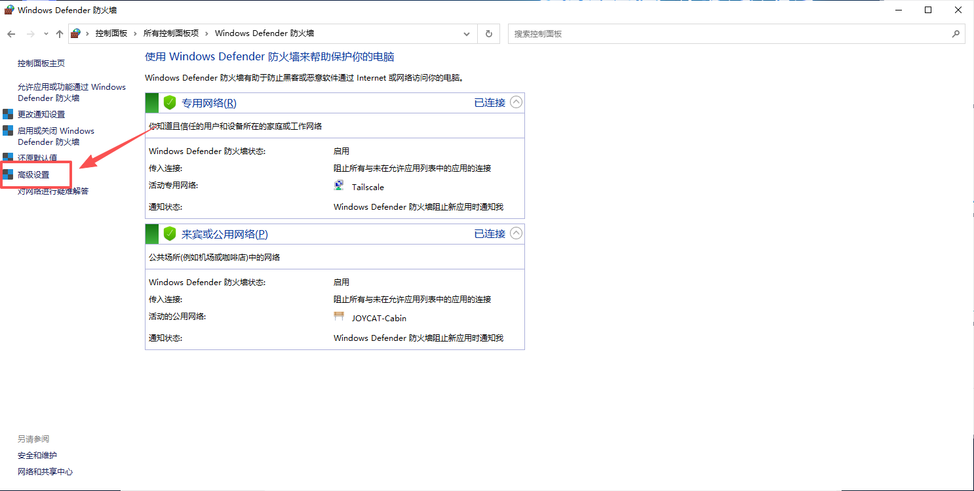Image resolution: width=974 pixels, height=491 pixels.
Task: Click the 已连接 status in 专用网络 header
Action: pos(490,103)
